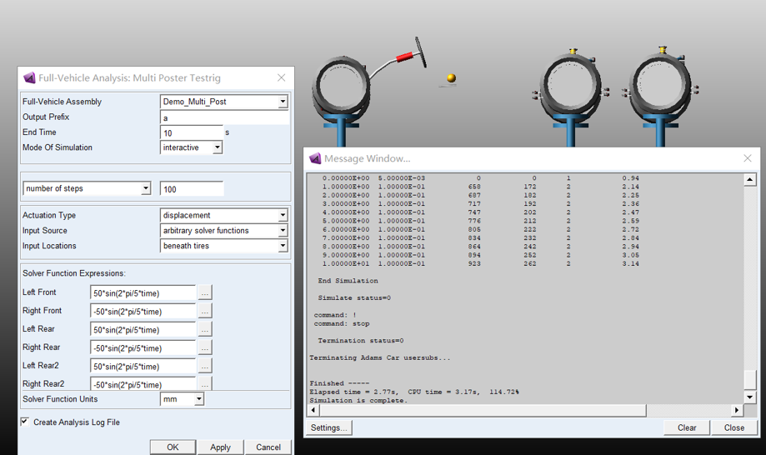Click the Left Rear2 expression field
The image size is (766, 455).
(143, 366)
